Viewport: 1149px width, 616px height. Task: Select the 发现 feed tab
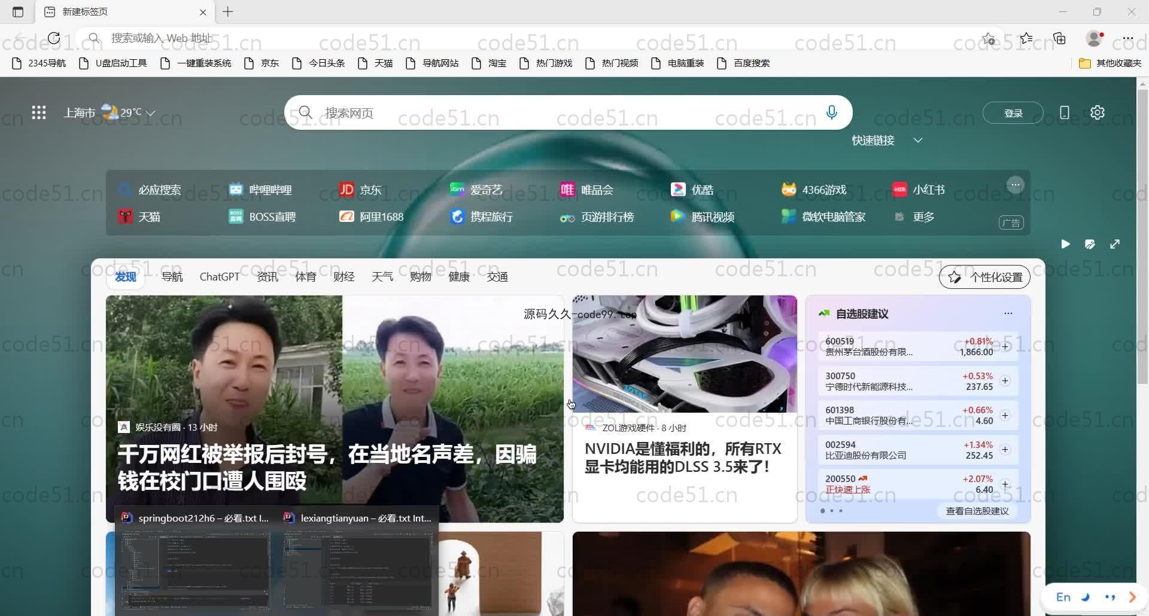click(x=126, y=277)
